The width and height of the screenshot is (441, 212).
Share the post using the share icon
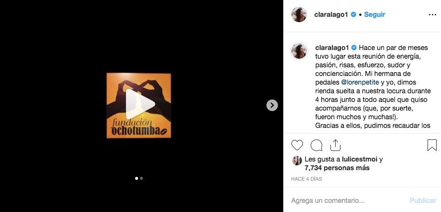point(335,145)
